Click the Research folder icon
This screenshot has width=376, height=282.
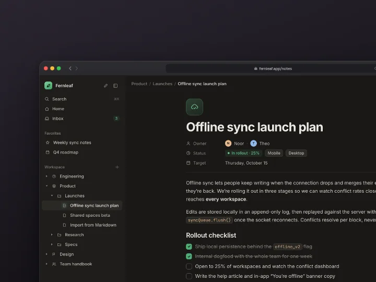point(59,235)
